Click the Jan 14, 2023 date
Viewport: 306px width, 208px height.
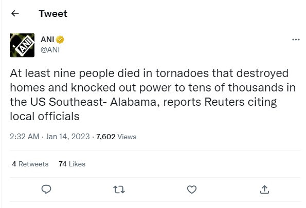68,137
